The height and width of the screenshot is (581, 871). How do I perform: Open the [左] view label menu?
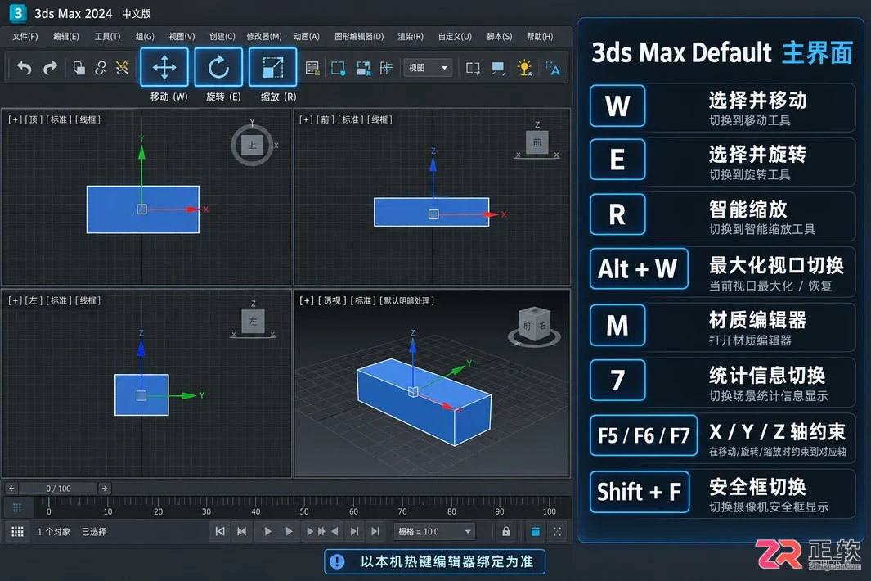pyautogui.click(x=34, y=300)
